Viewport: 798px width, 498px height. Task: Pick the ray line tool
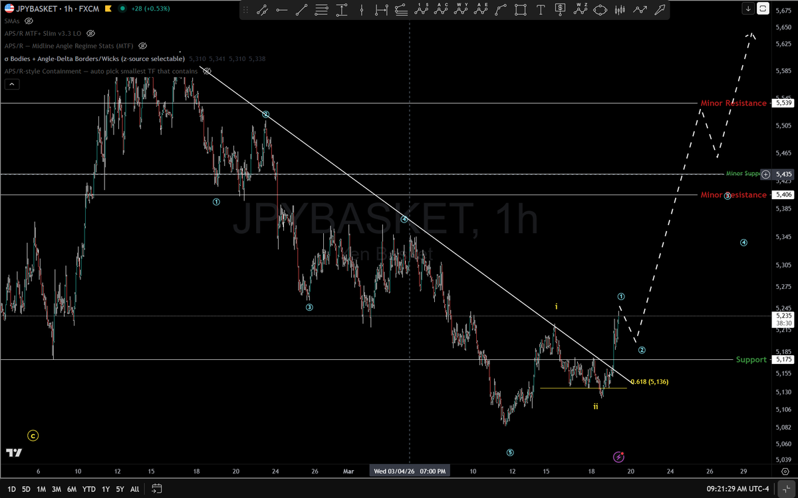click(301, 10)
